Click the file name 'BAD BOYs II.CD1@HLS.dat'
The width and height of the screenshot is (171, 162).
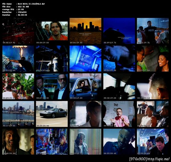pos(31,4)
